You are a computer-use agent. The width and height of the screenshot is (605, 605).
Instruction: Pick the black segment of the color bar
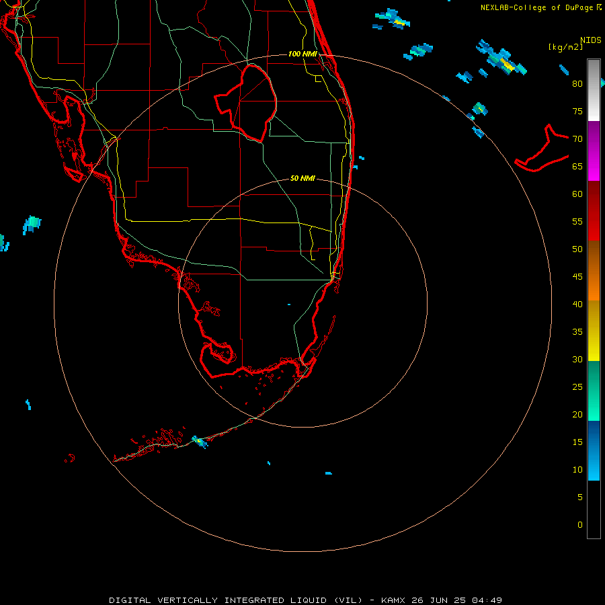pyautogui.click(x=594, y=510)
